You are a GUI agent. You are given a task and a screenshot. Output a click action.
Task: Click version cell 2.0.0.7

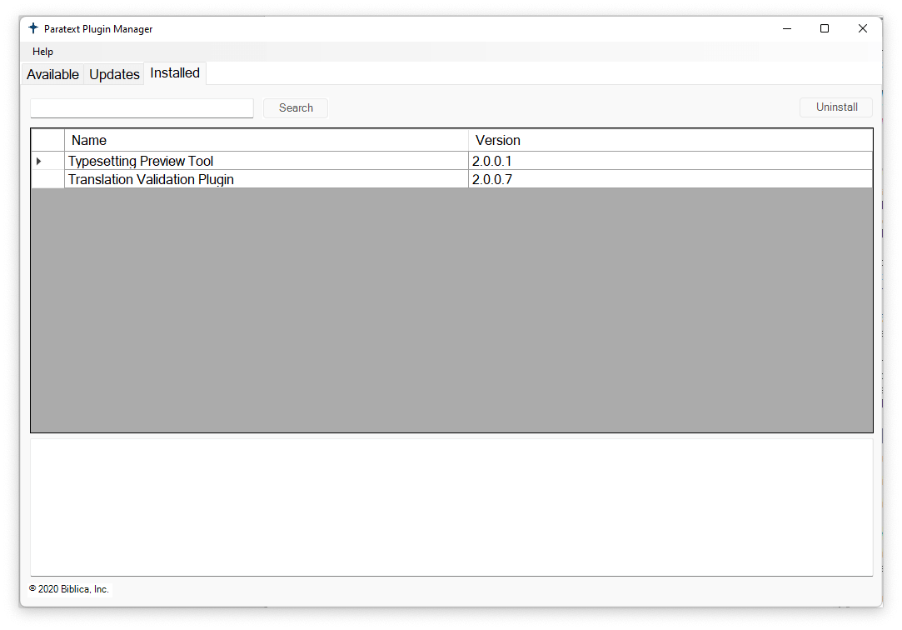[x=670, y=179]
